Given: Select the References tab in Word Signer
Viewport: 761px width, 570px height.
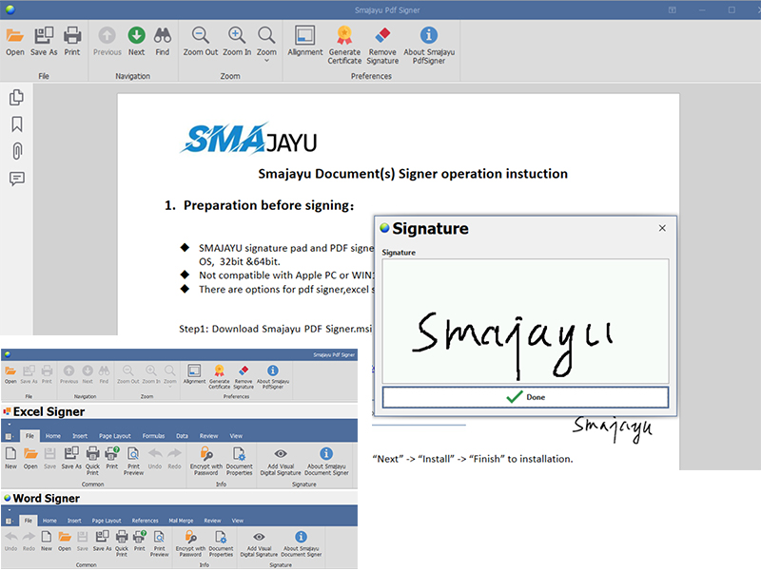Looking at the screenshot, I should click(146, 521).
